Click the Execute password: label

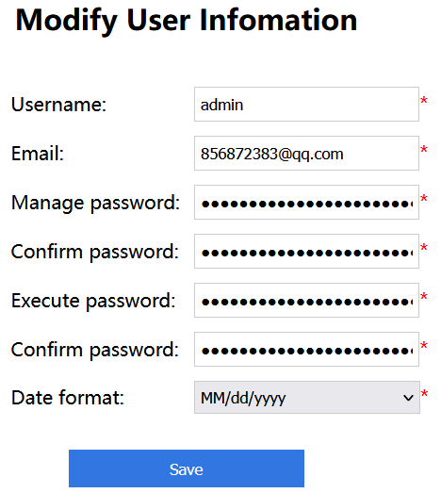point(93,301)
